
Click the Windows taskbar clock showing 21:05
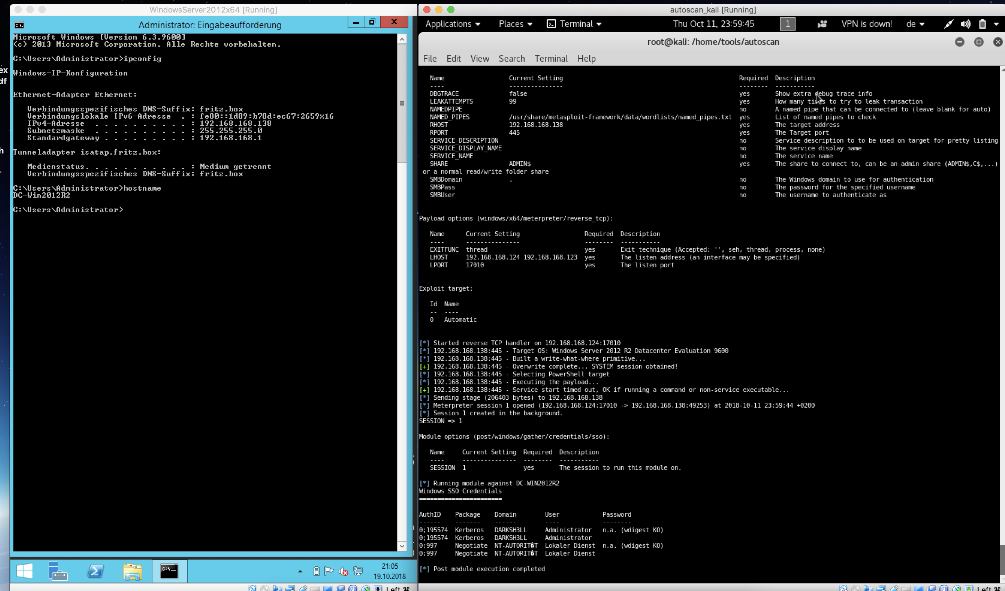(x=390, y=571)
